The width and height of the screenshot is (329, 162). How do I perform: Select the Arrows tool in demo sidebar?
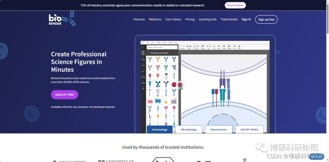coord(143,64)
